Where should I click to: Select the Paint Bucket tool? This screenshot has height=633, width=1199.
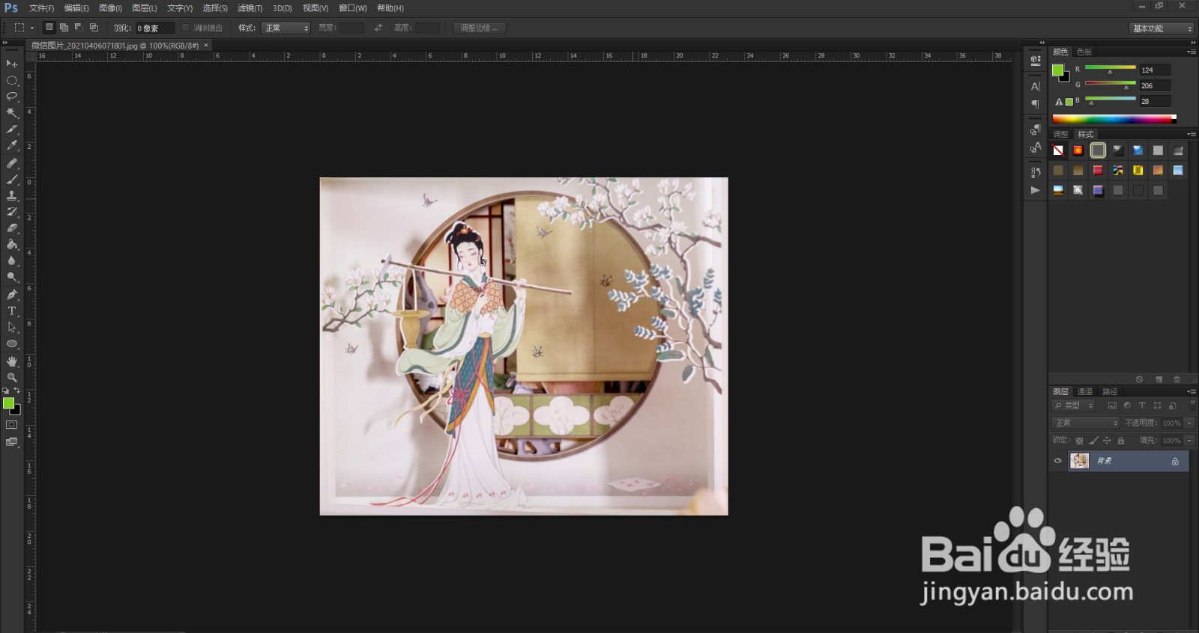pos(11,245)
